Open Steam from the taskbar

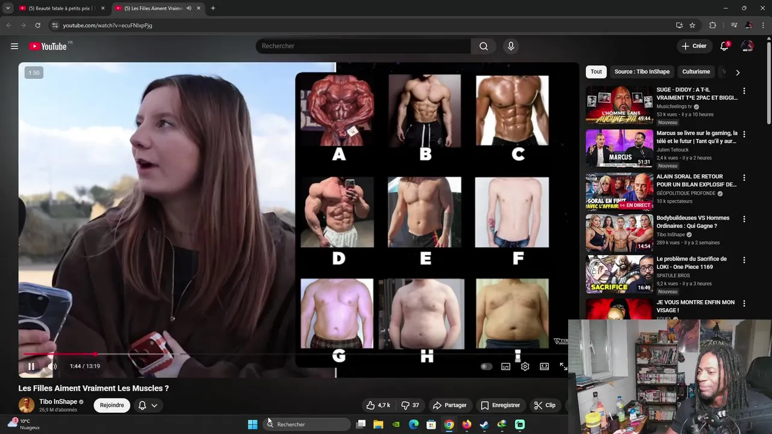[484, 424]
